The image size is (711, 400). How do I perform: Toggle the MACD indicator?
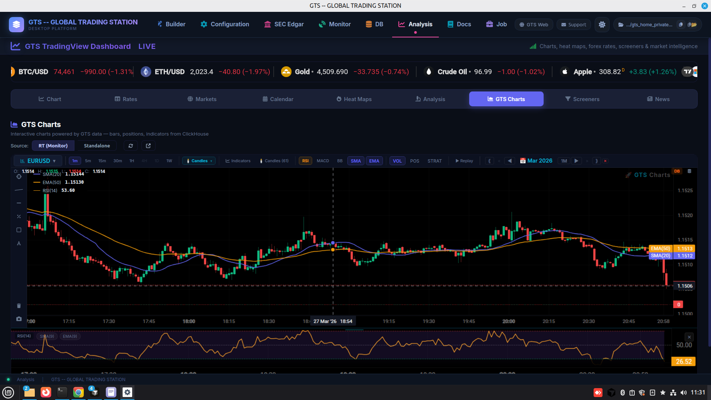pos(323,161)
